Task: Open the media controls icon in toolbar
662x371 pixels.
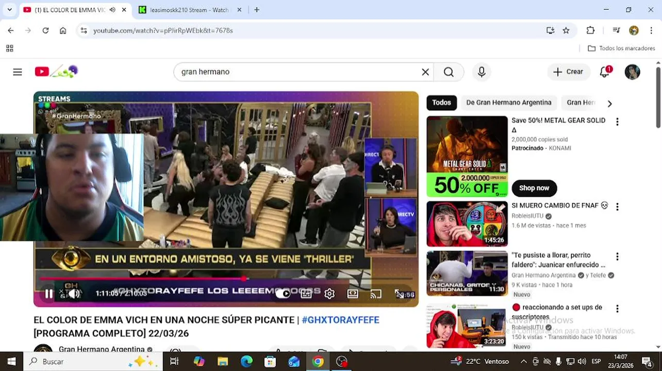Action: pyautogui.click(x=616, y=30)
